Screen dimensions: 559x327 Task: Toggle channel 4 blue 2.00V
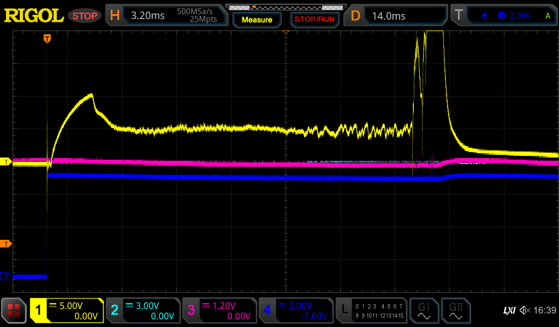coord(295,311)
